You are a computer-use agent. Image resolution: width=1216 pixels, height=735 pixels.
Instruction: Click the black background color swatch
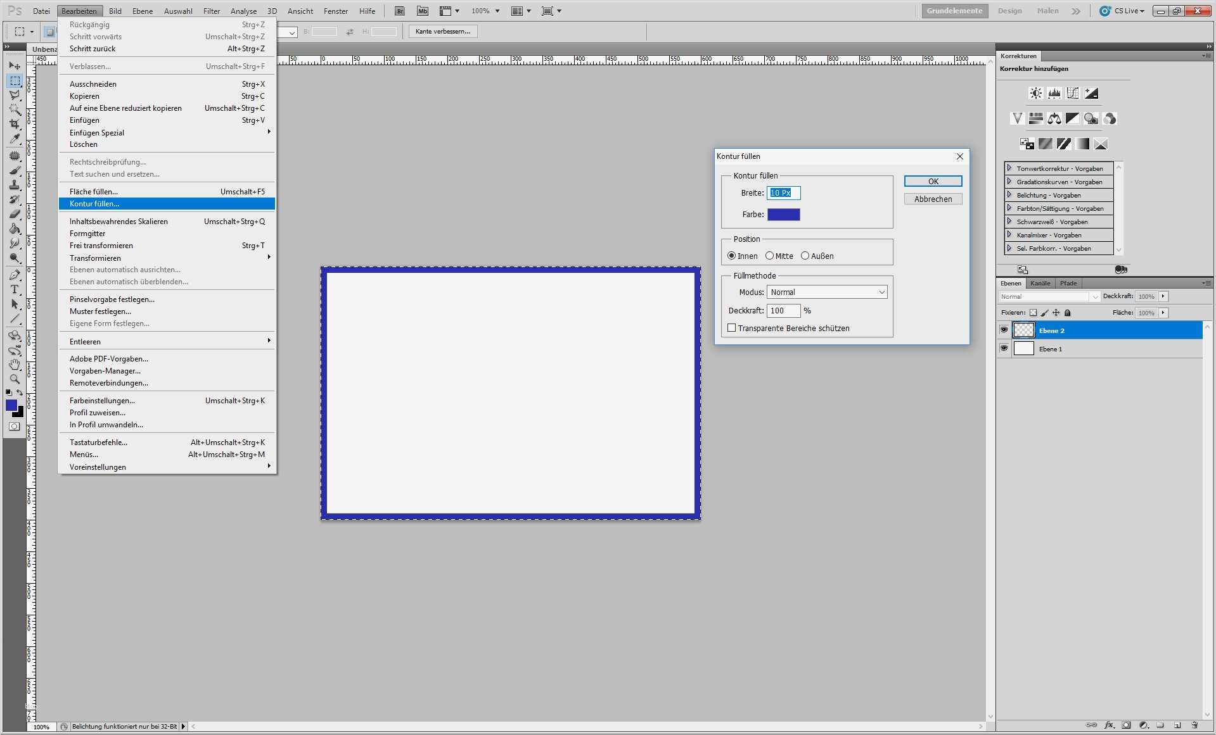coord(20,413)
